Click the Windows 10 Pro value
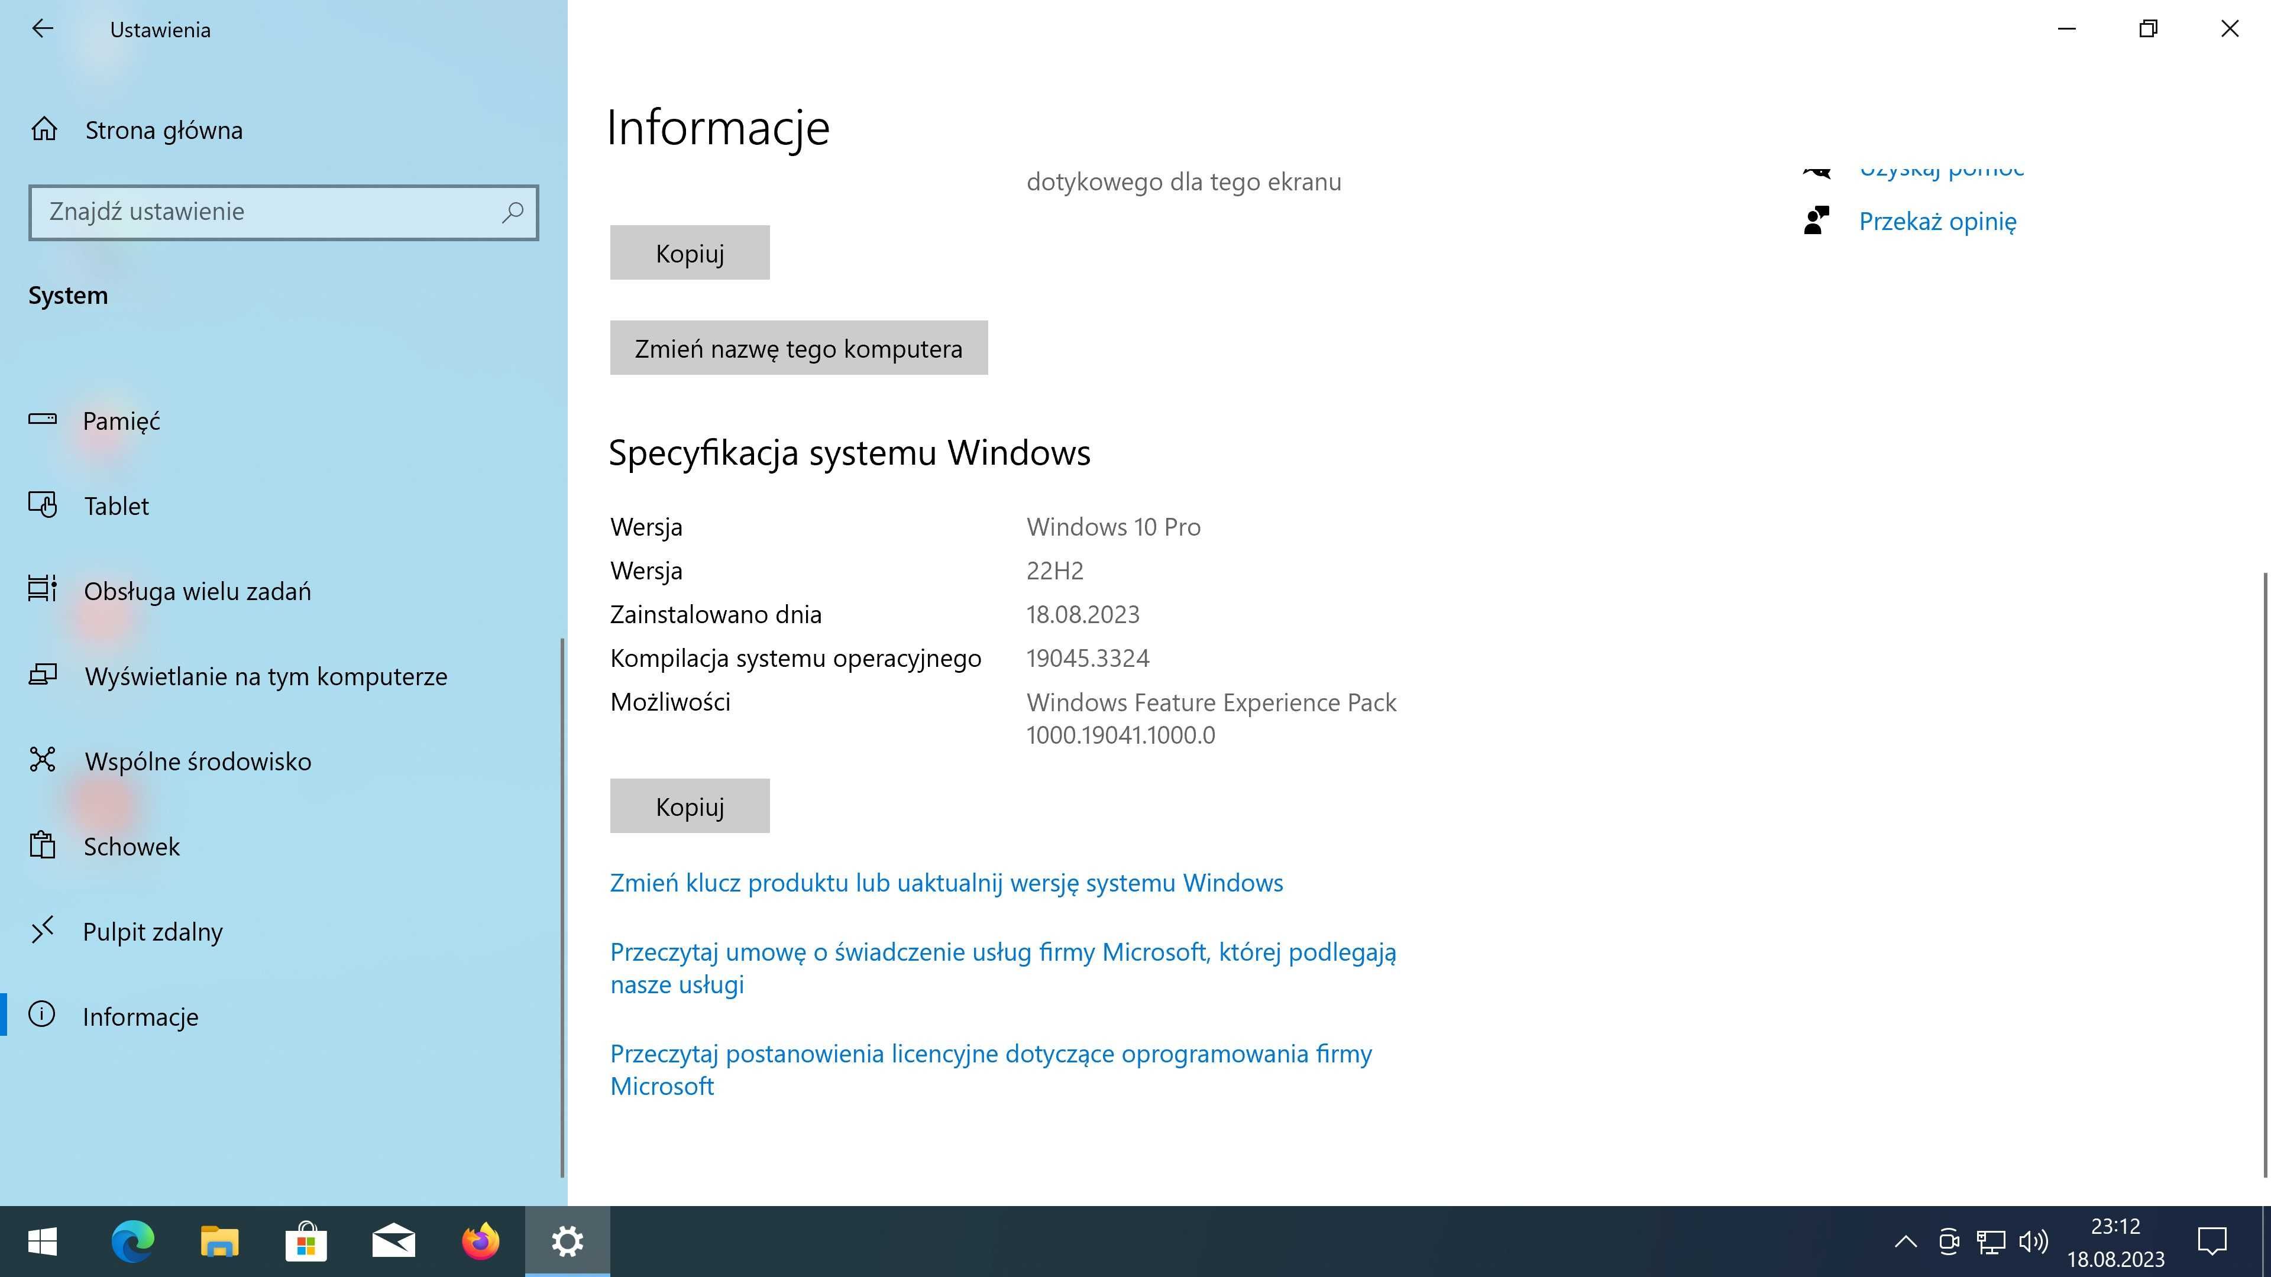Image resolution: width=2271 pixels, height=1277 pixels. tap(1114, 527)
